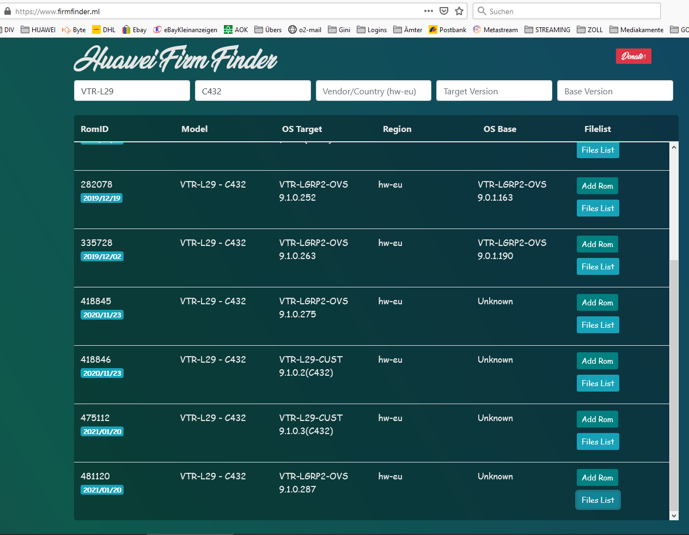689x535 pixels.
Task: Click the Target Version input field
Action: pyautogui.click(x=494, y=91)
